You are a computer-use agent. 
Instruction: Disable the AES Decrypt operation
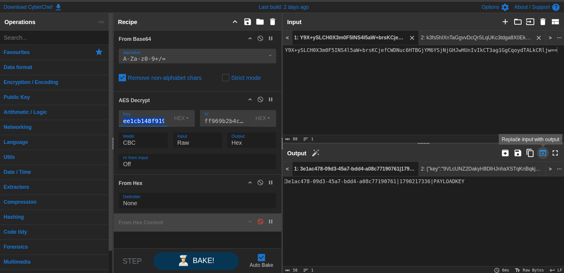click(260, 100)
